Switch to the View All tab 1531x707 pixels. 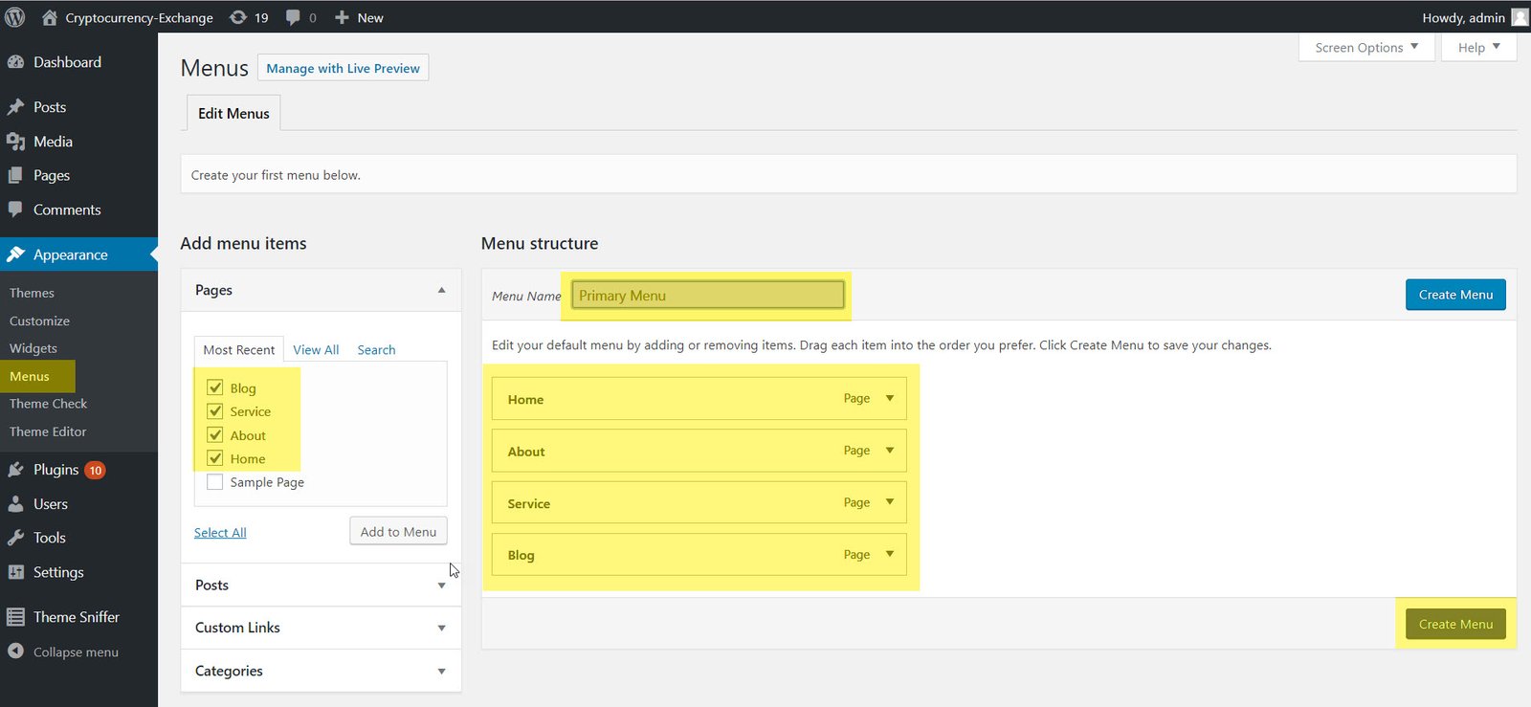(316, 350)
